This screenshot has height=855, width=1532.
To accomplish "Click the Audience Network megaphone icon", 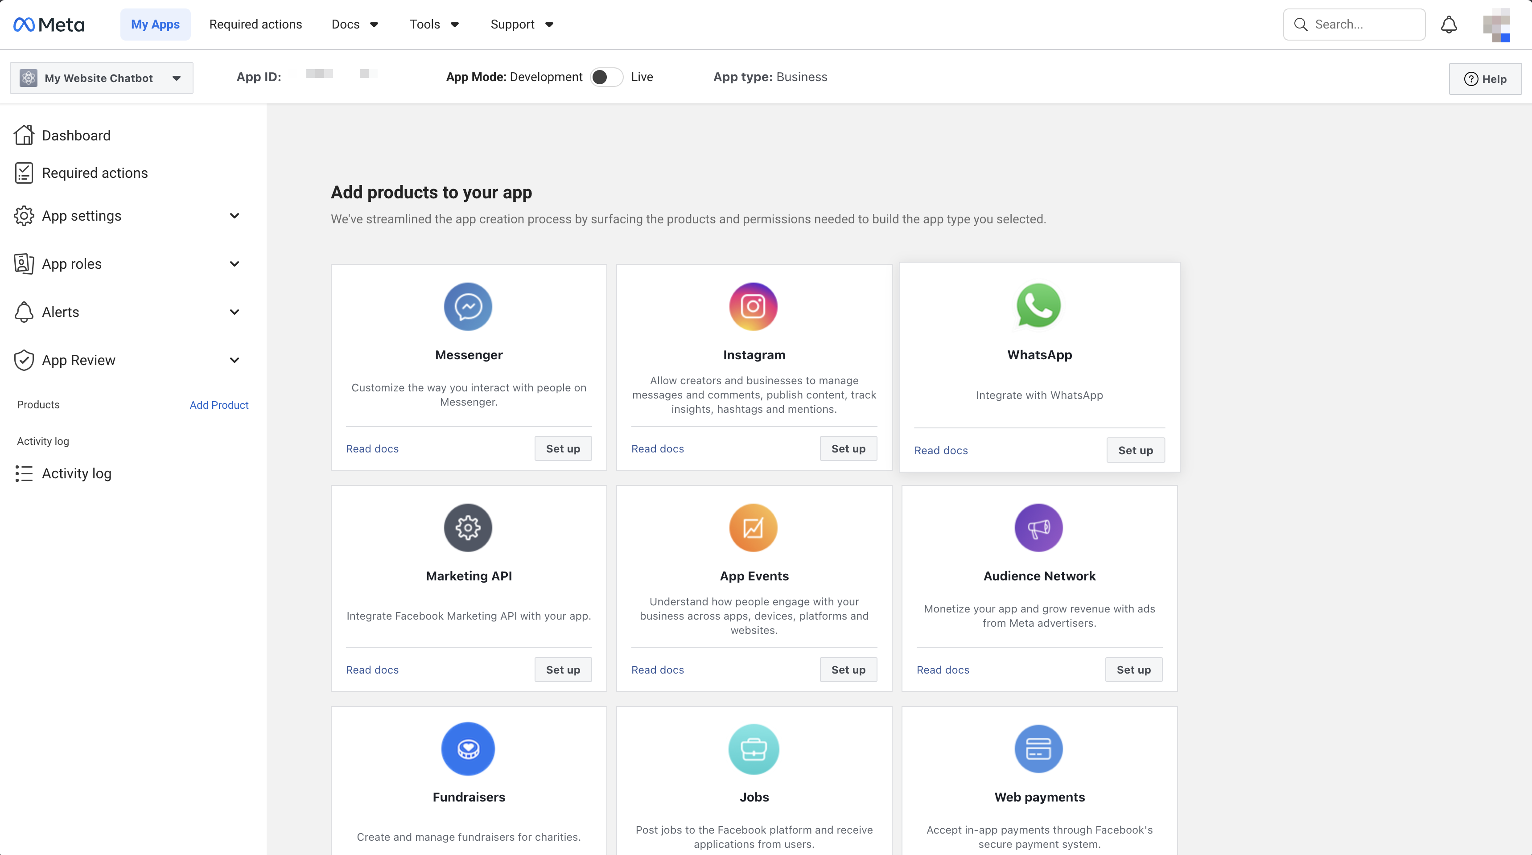I will pyautogui.click(x=1038, y=528).
